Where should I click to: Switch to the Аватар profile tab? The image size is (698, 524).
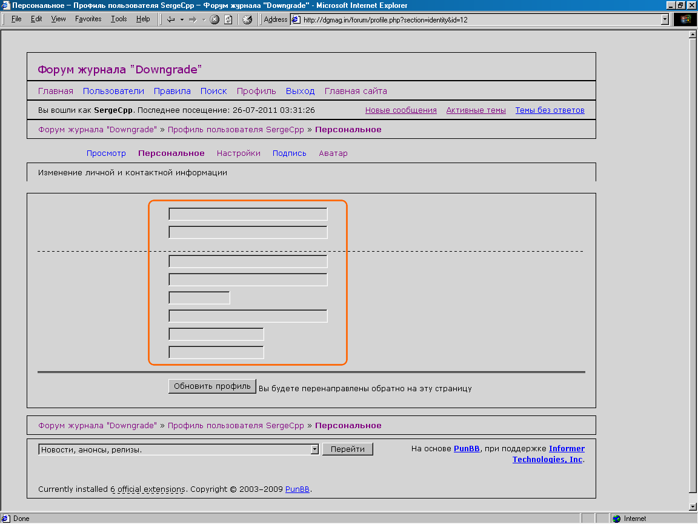point(333,153)
